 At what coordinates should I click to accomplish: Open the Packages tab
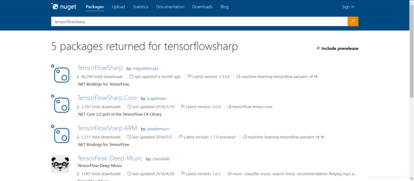click(95, 7)
